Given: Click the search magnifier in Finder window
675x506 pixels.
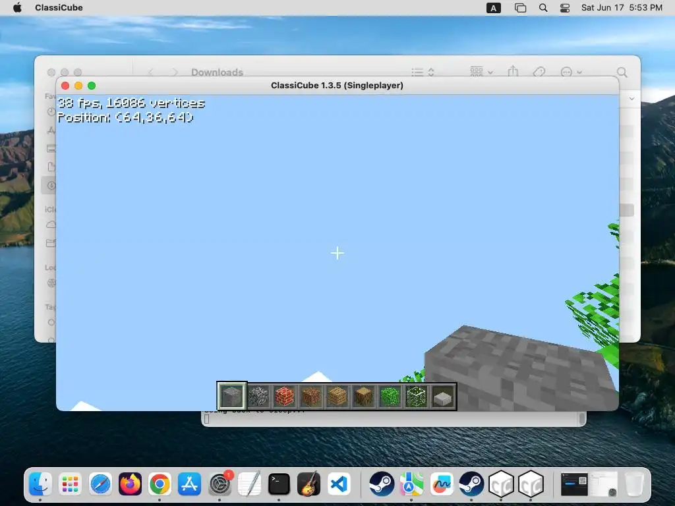Looking at the screenshot, I should click(622, 72).
